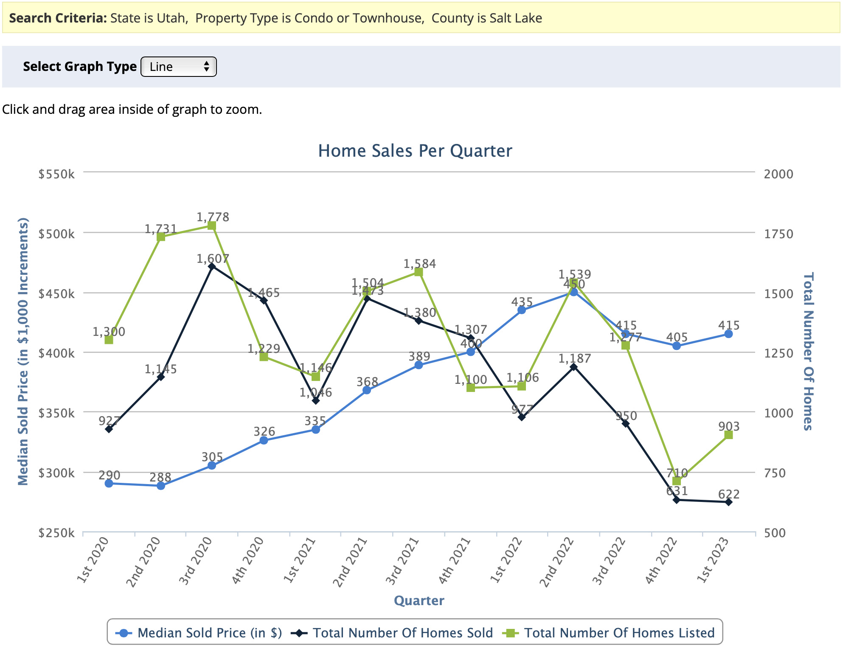Click the blue circle legend marker icon
Image resolution: width=843 pixels, height=648 pixels.
124,633
